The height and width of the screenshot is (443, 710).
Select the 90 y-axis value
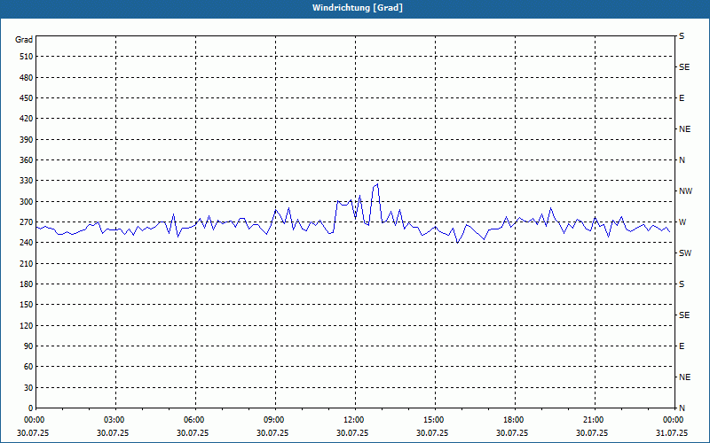pyautogui.click(x=28, y=346)
